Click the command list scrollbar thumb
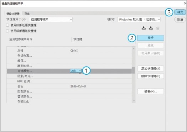Image resolution: width=187 pixels, height=132 pixels. point(134,70)
